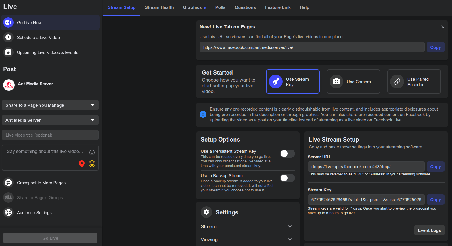Open the Share to a Page You Manage dropdown
The height and width of the screenshot is (246, 452).
(50, 105)
